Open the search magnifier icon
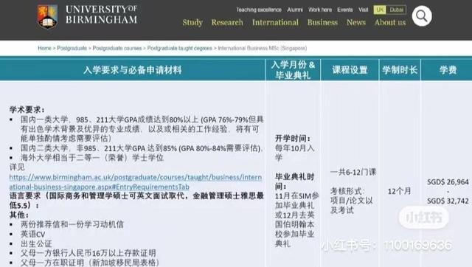This screenshot has height=267, width=472. click(422, 16)
